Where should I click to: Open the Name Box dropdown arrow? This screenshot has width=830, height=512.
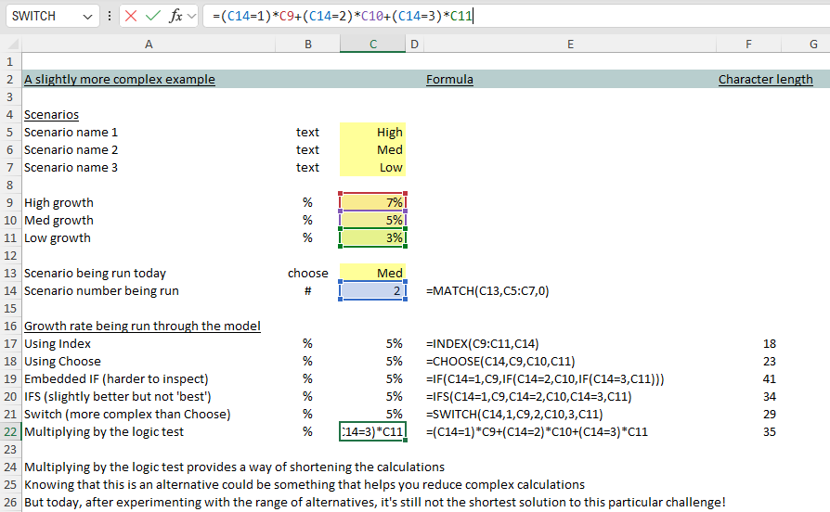(88, 17)
